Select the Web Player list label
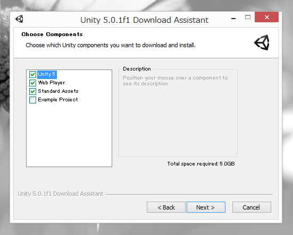This screenshot has width=293, height=235. point(52,83)
